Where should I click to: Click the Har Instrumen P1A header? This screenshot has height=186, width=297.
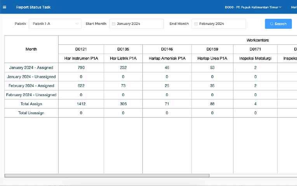coord(81,58)
